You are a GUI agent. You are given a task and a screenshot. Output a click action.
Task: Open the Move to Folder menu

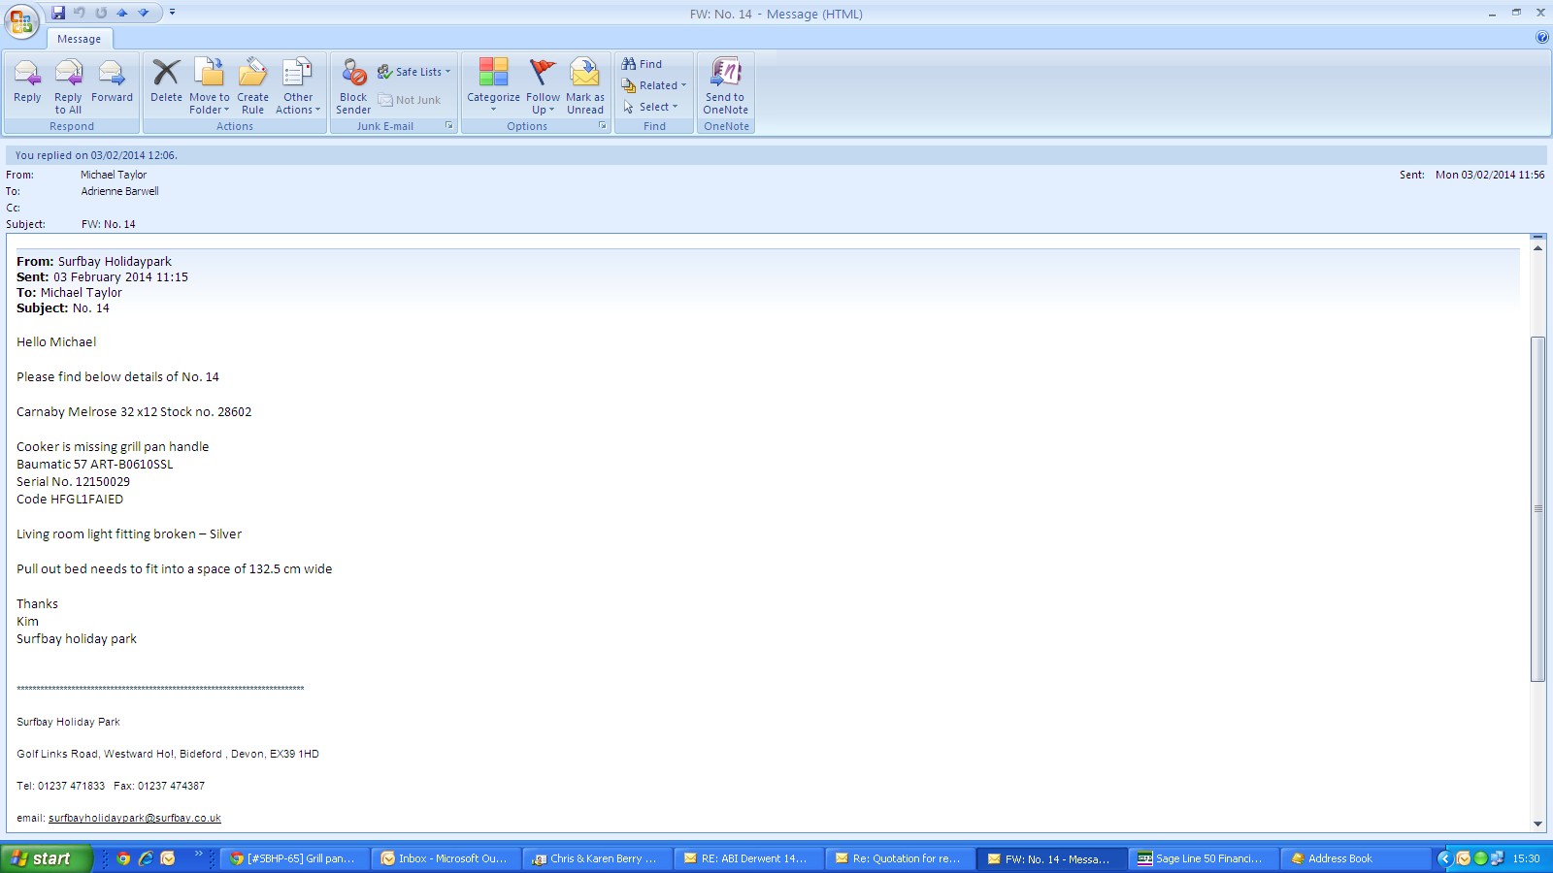click(x=210, y=86)
